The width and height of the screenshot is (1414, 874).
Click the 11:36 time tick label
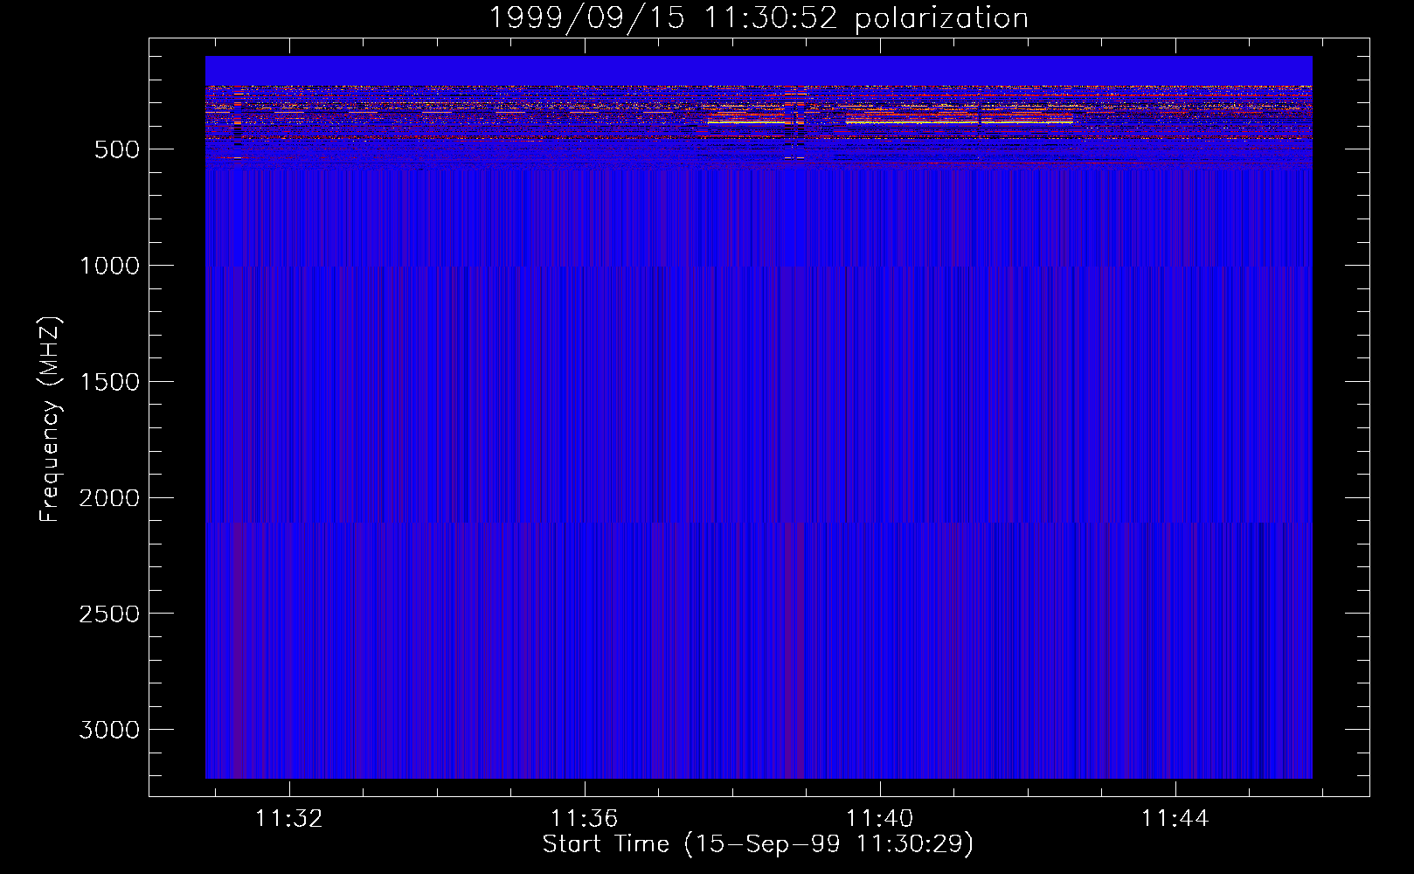pyautogui.click(x=584, y=819)
